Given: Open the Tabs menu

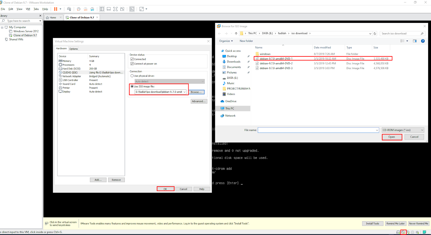Looking at the screenshot, I should pyautogui.click(x=36, y=9).
